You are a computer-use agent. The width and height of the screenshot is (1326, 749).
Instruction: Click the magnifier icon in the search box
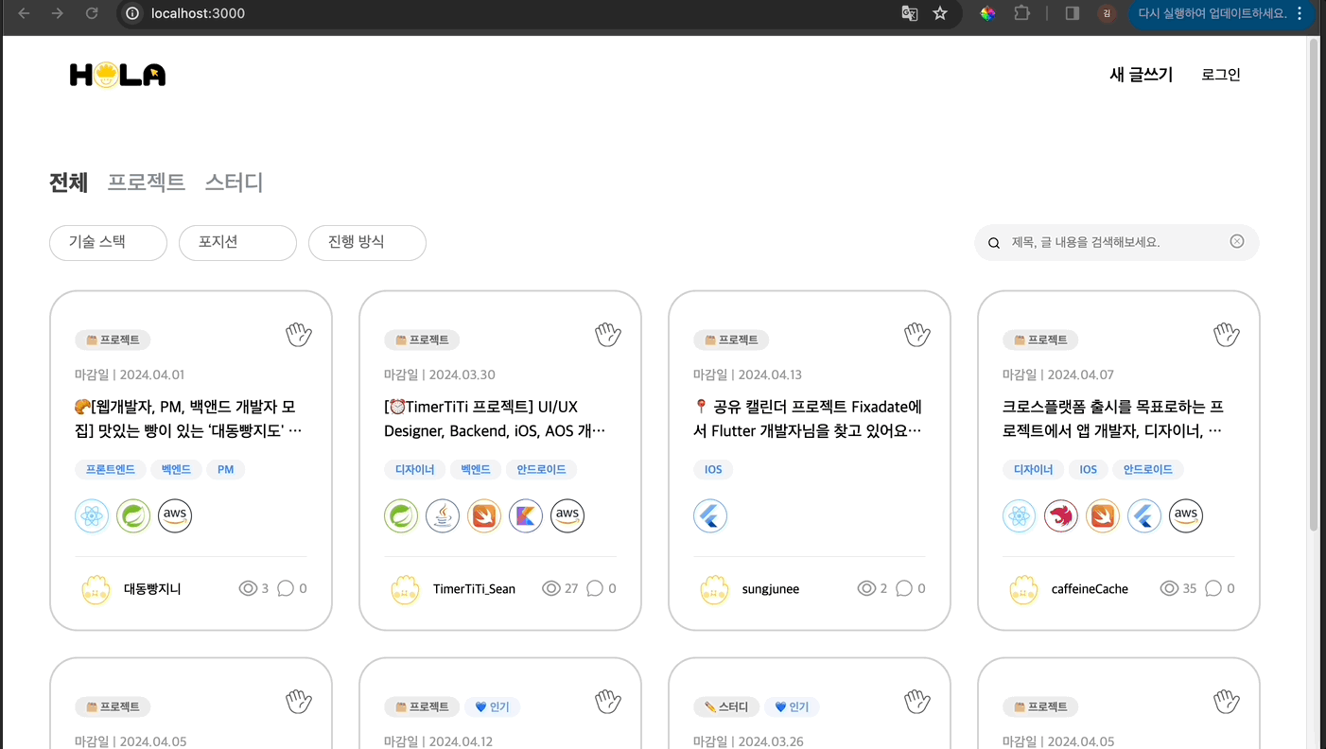click(x=994, y=243)
